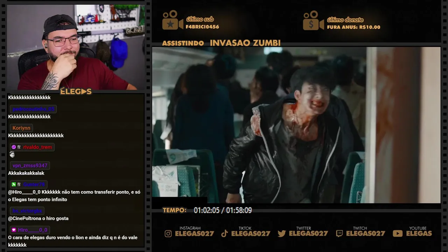Click the último donate dollar camera icon

pos(313,20)
